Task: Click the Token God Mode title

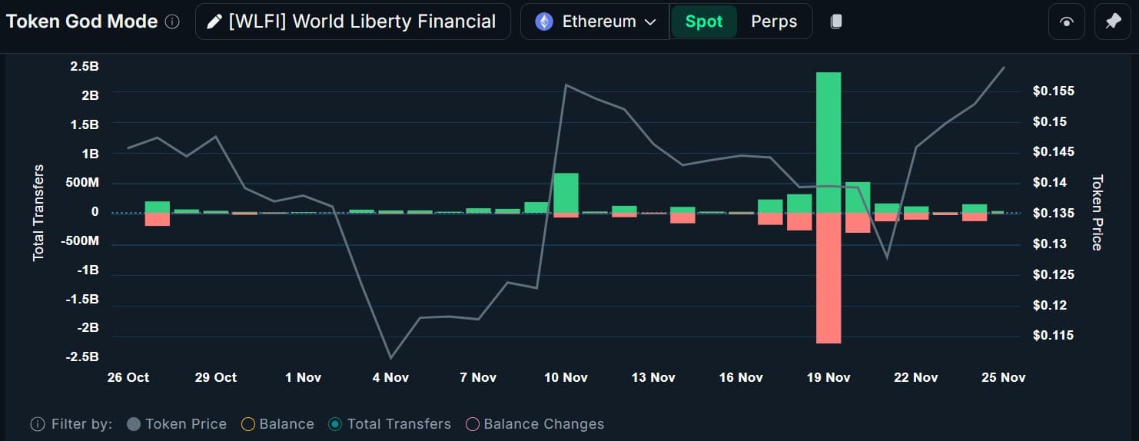Action: (81, 22)
